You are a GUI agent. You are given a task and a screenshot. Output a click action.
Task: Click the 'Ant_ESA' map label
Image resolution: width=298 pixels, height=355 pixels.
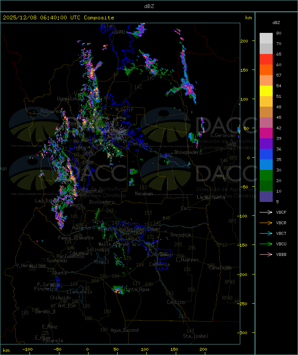click(67, 306)
